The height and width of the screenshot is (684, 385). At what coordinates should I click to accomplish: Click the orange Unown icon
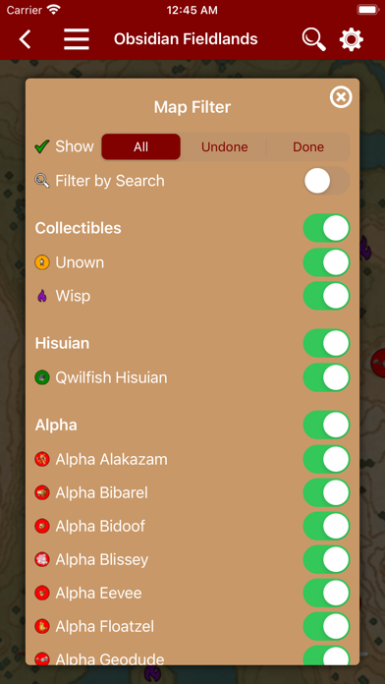(42, 262)
